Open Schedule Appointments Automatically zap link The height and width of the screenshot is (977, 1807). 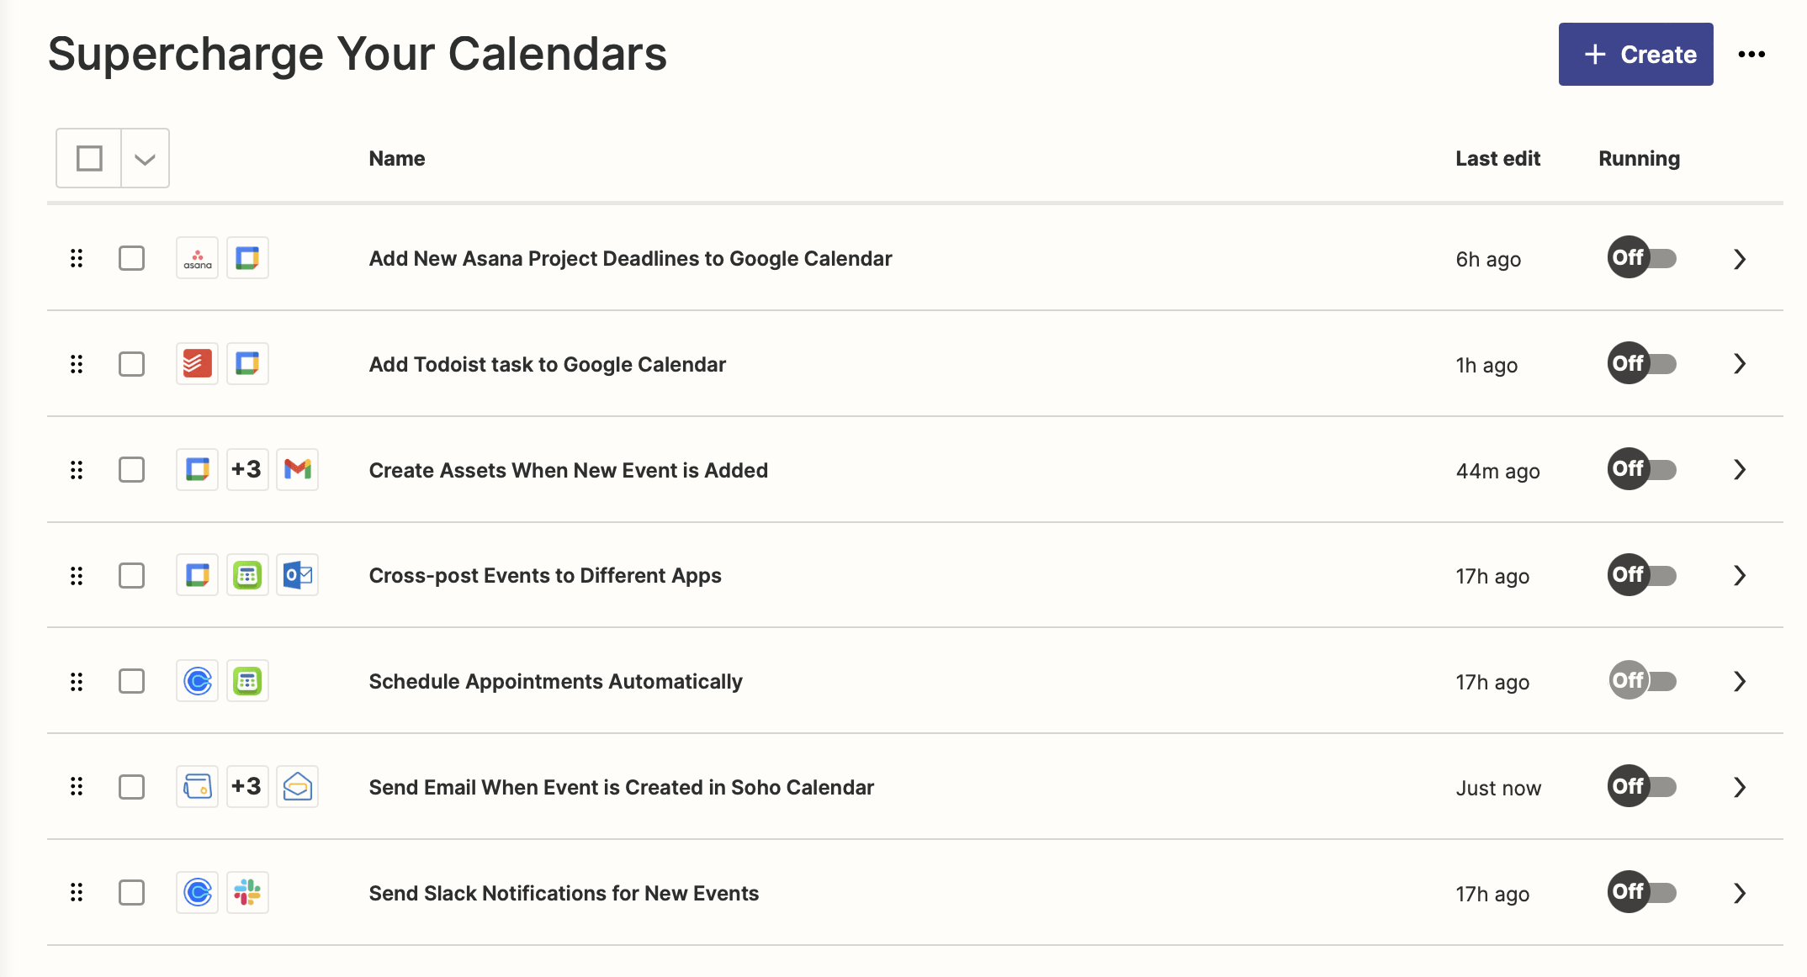pos(556,681)
